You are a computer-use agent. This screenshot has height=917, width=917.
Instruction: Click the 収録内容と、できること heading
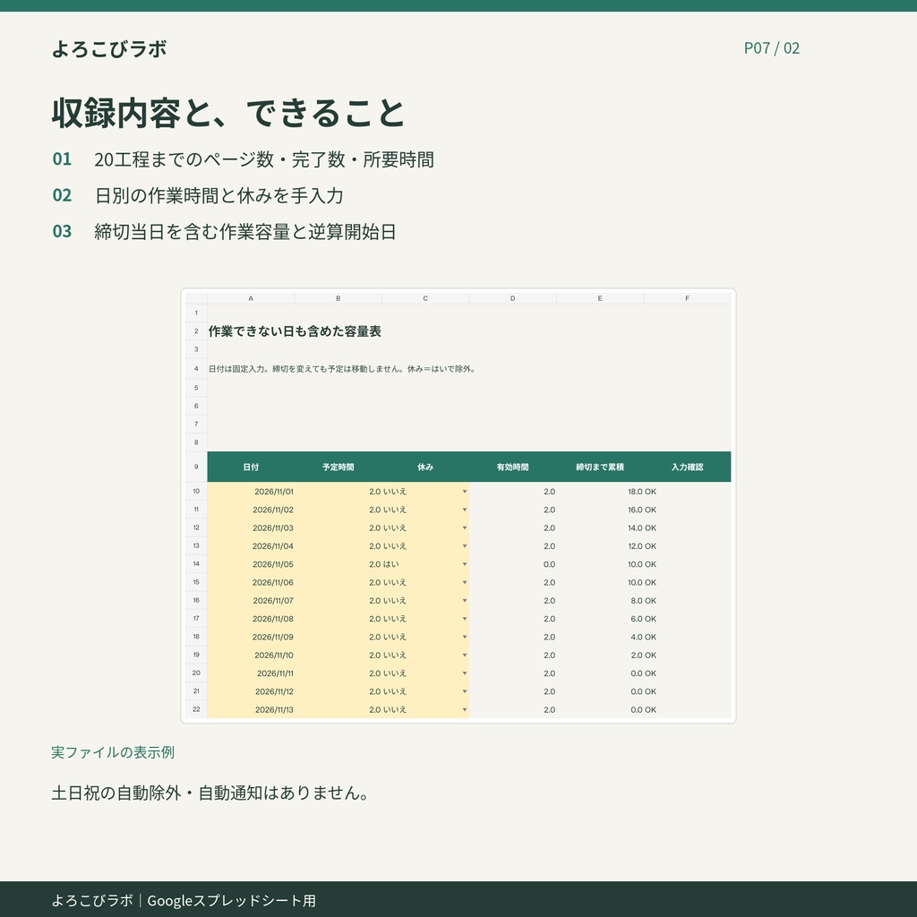click(x=228, y=113)
